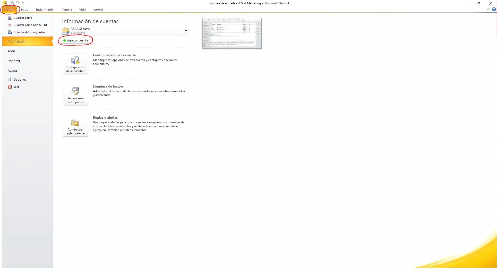Click the Información de cuentas title

pos(90,21)
